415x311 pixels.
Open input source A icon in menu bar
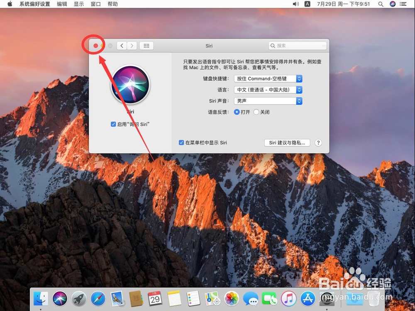click(x=307, y=4)
